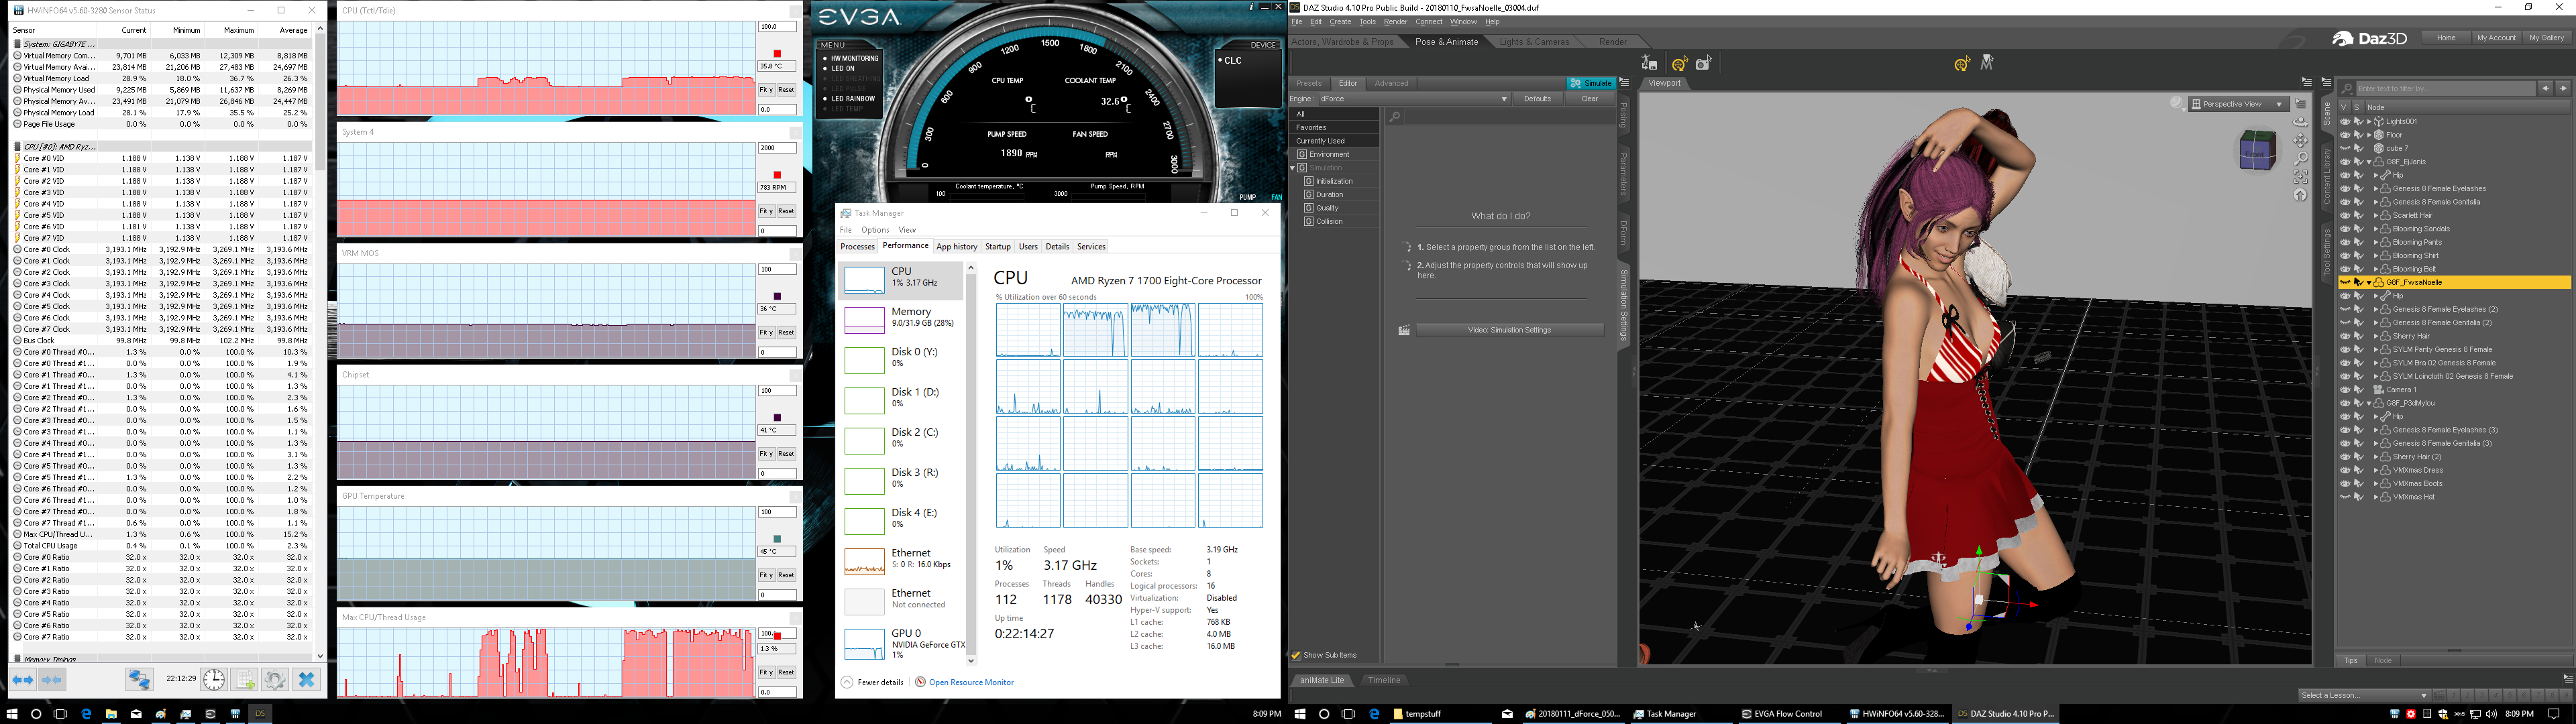The width and height of the screenshot is (2576, 724).
Task: Click the view cube in viewport
Action: click(x=2257, y=153)
